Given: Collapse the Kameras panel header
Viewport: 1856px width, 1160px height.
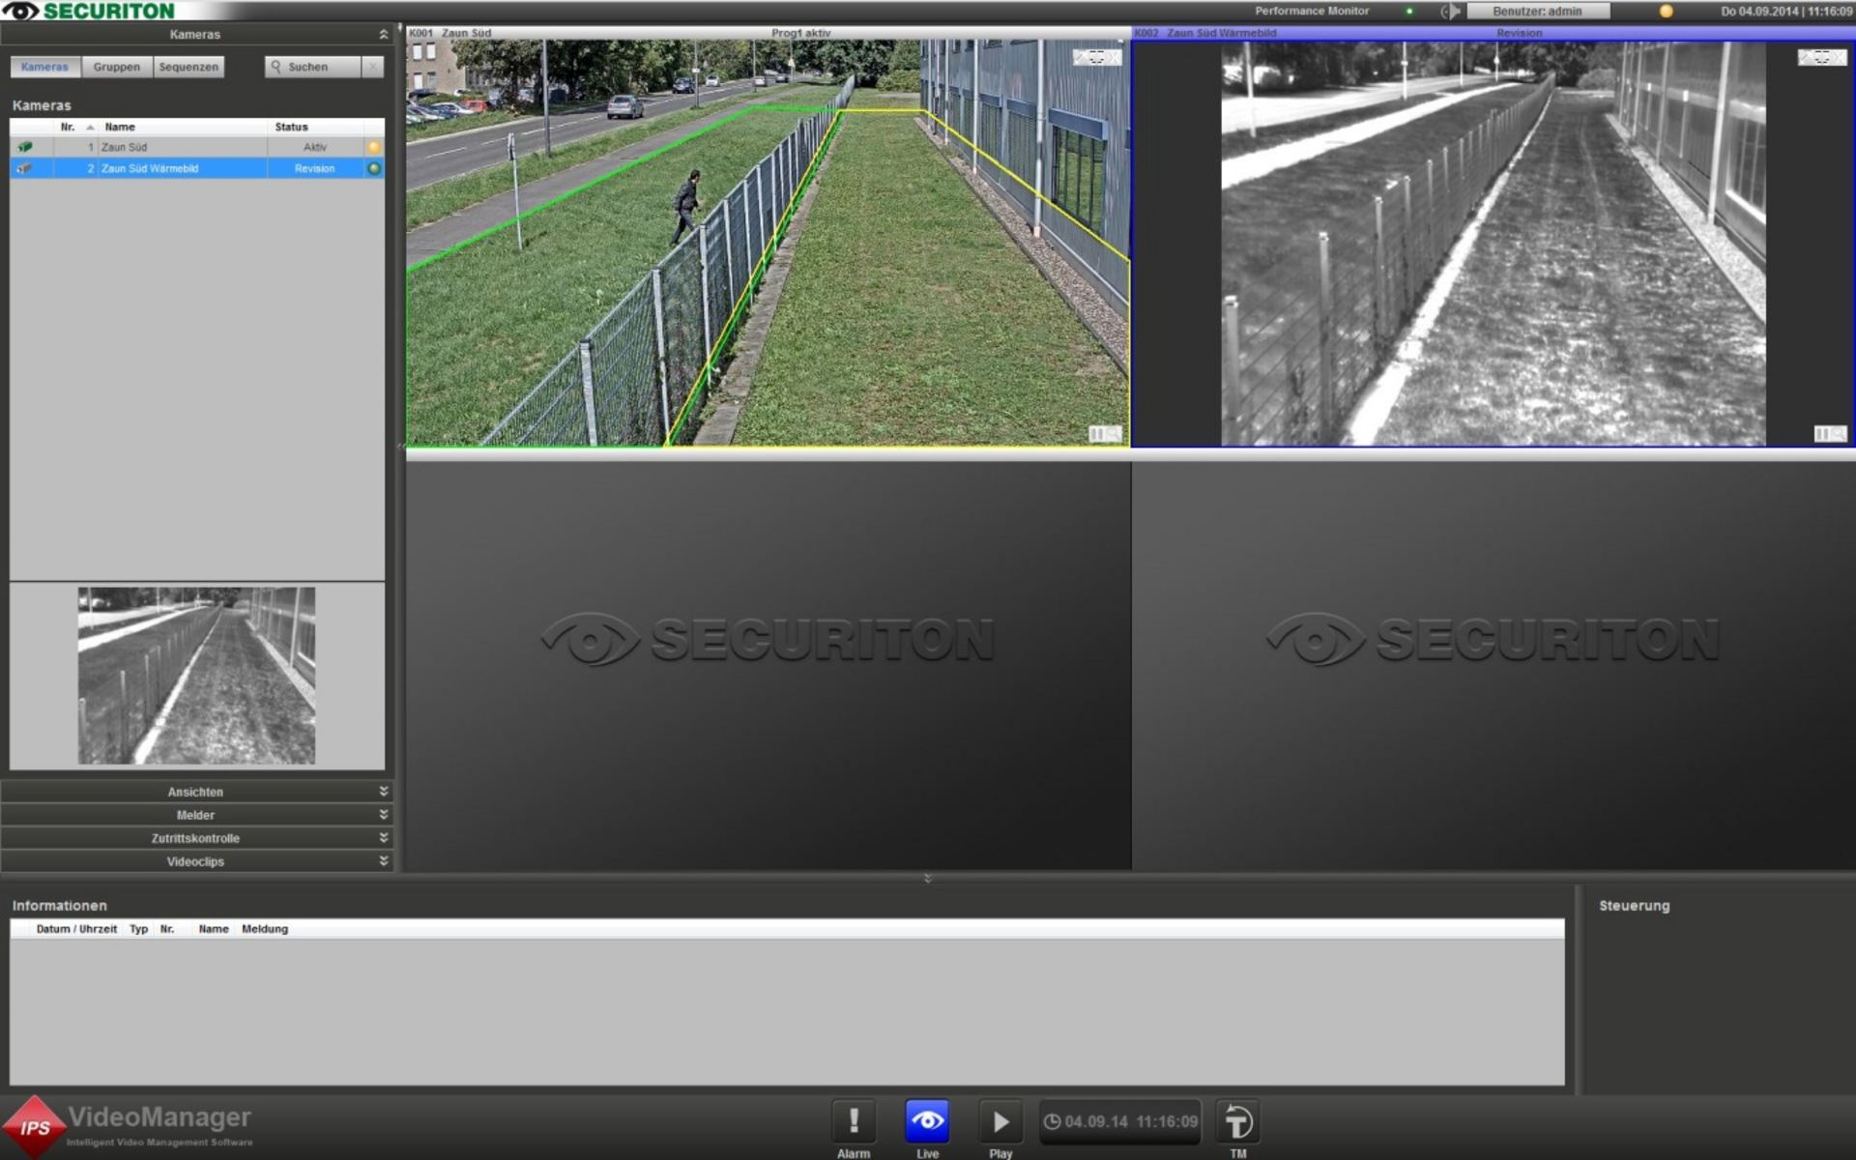Looking at the screenshot, I should [x=196, y=34].
